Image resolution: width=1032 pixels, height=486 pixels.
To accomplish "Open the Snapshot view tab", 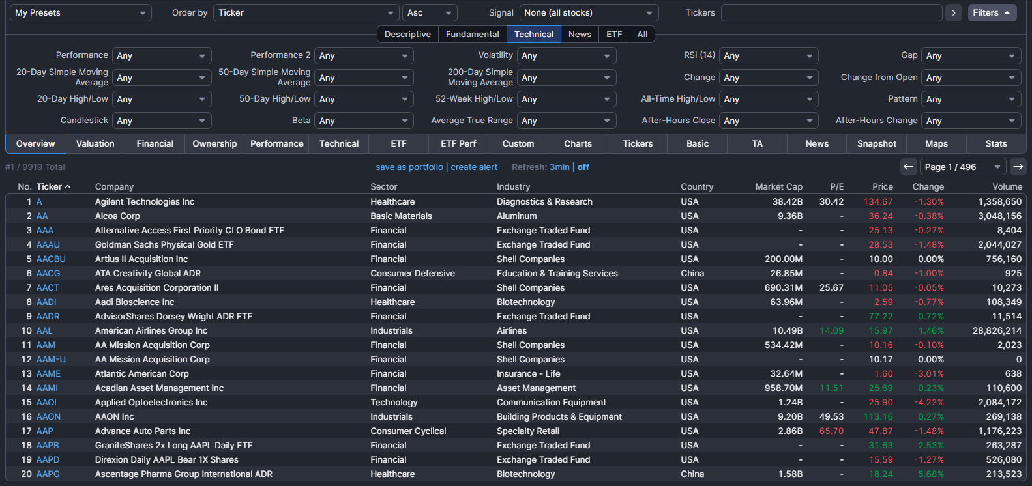I will tap(877, 143).
